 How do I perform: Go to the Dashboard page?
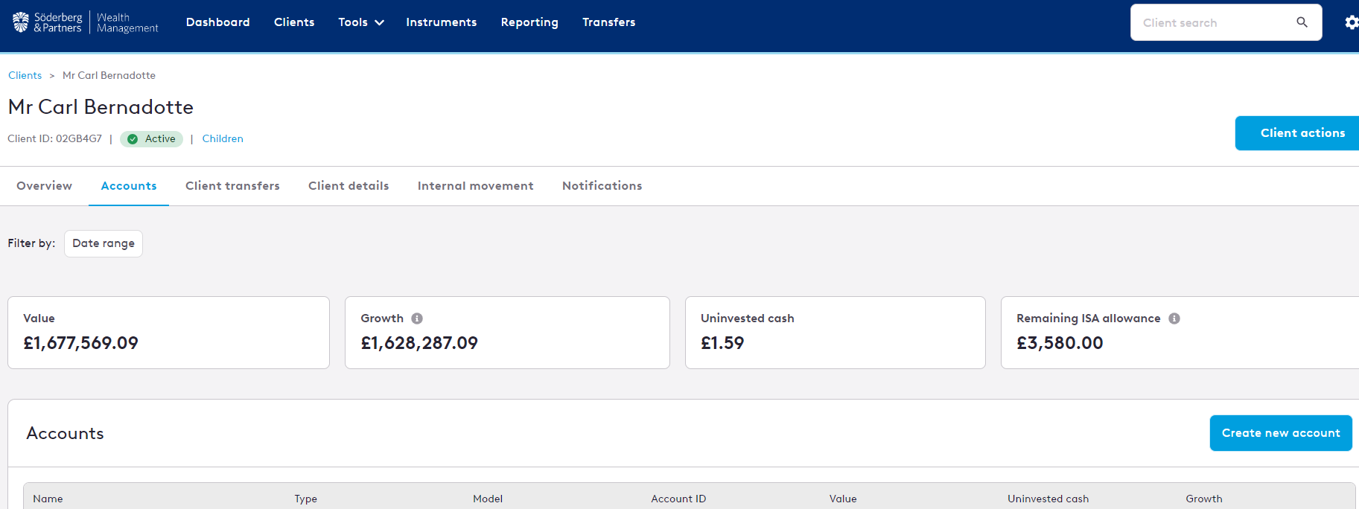tap(218, 22)
